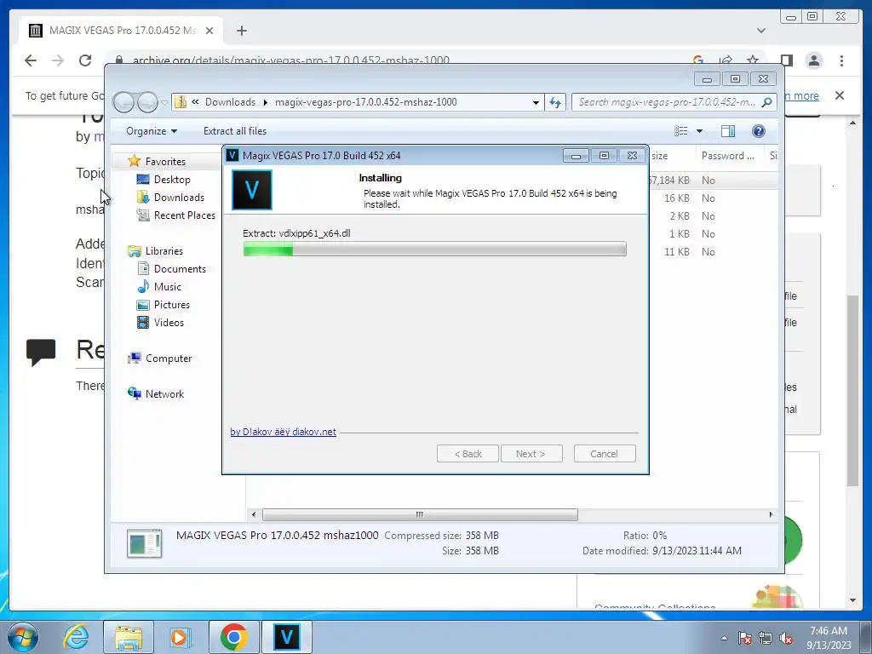This screenshot has height=654, width=872.
Task: Open Downloads in Explorer sidebar
Action: (179, 198)
